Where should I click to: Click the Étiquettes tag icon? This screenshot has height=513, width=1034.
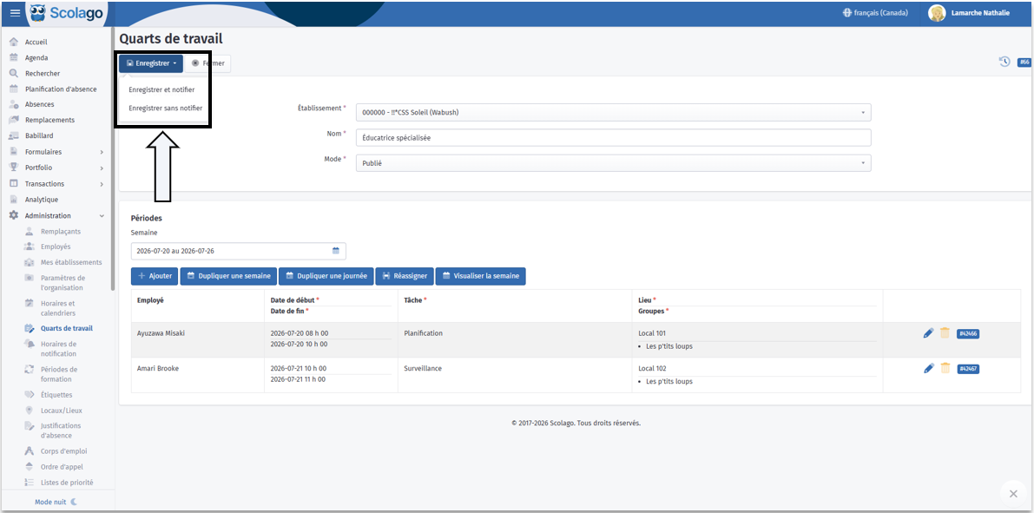pyautogui.click(x=29, y=395)
